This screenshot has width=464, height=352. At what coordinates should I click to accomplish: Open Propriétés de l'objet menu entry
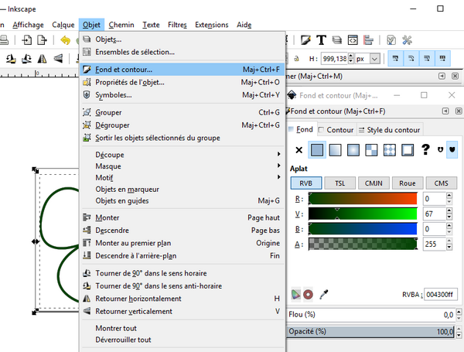click(182, 82)
